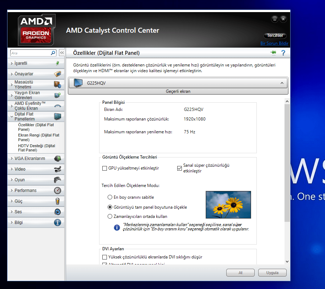
Task: Click the AMD Eyefinity multi-display icon
Action: point(58,106)
